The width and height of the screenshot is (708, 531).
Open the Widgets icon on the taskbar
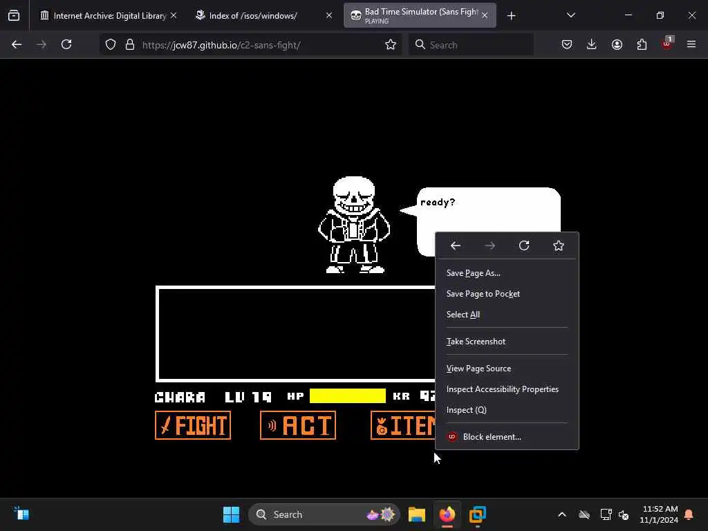(21, 514)
